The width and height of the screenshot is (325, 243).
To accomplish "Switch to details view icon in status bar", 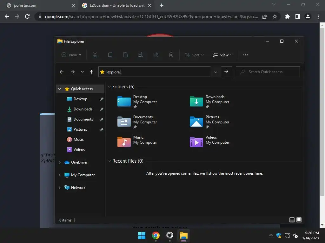I will tap(292, 220).
